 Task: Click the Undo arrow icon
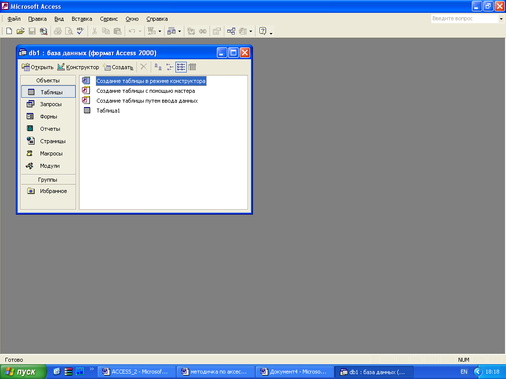(x=131, y=31)
